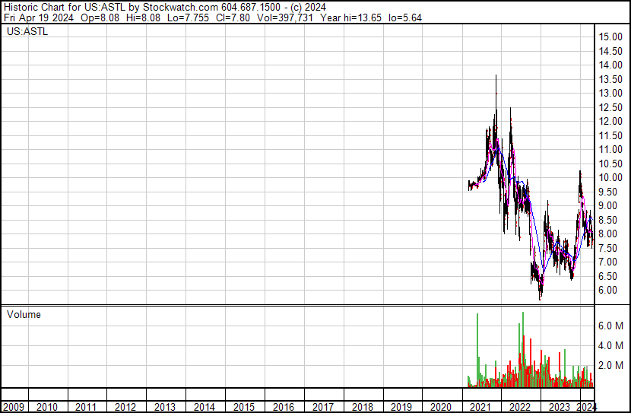Click the 13.50 price axis label

[x=610, y=79]
